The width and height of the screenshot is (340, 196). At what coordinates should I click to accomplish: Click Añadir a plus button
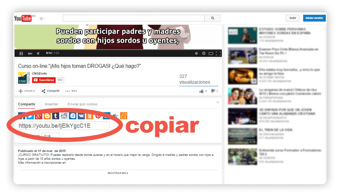coord(27,91)
